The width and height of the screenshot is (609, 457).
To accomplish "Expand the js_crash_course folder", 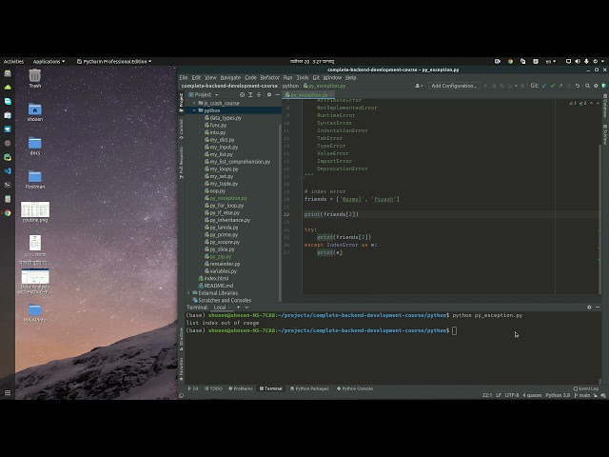I will coord(194,104).
